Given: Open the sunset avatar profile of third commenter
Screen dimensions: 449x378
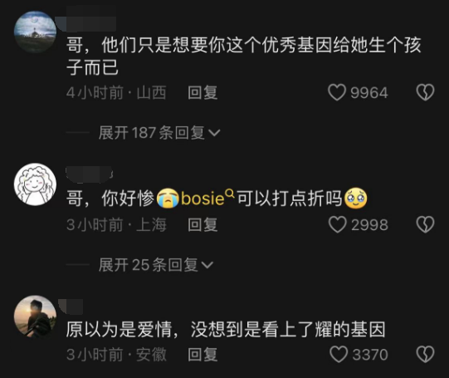Looking at the screenshot, I should pos(35,317).
